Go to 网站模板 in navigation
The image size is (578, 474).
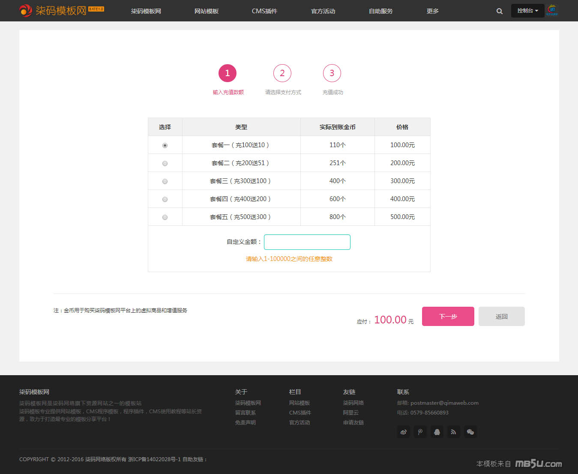point(206,11)
